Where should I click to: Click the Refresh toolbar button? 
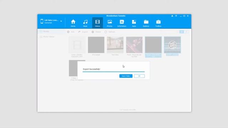click(110, 32)
